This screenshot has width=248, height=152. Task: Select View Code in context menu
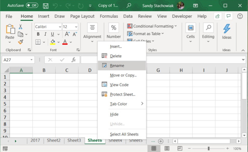(x=122, y=85)
